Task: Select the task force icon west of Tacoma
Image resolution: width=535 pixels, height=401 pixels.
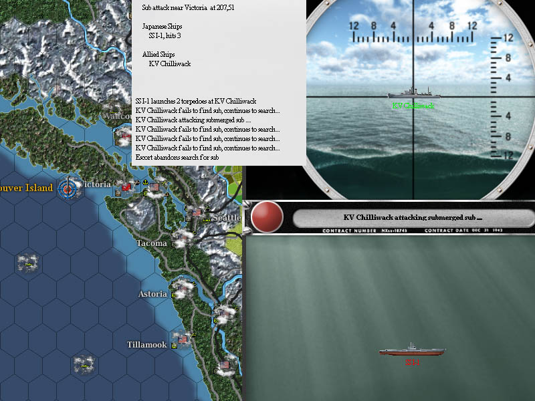Action: [x=28, y=263]
